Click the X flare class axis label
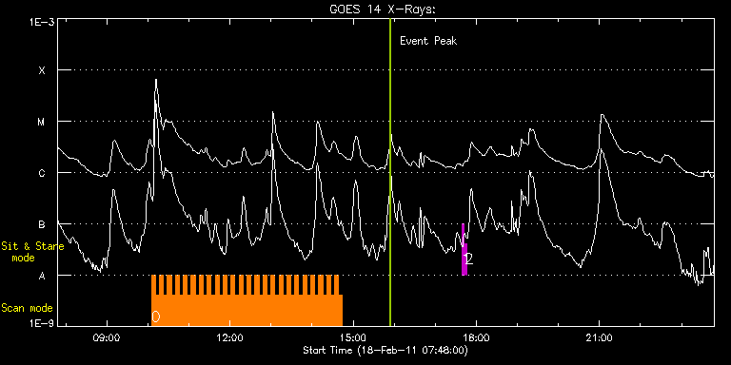 click(x=42, y=70)
